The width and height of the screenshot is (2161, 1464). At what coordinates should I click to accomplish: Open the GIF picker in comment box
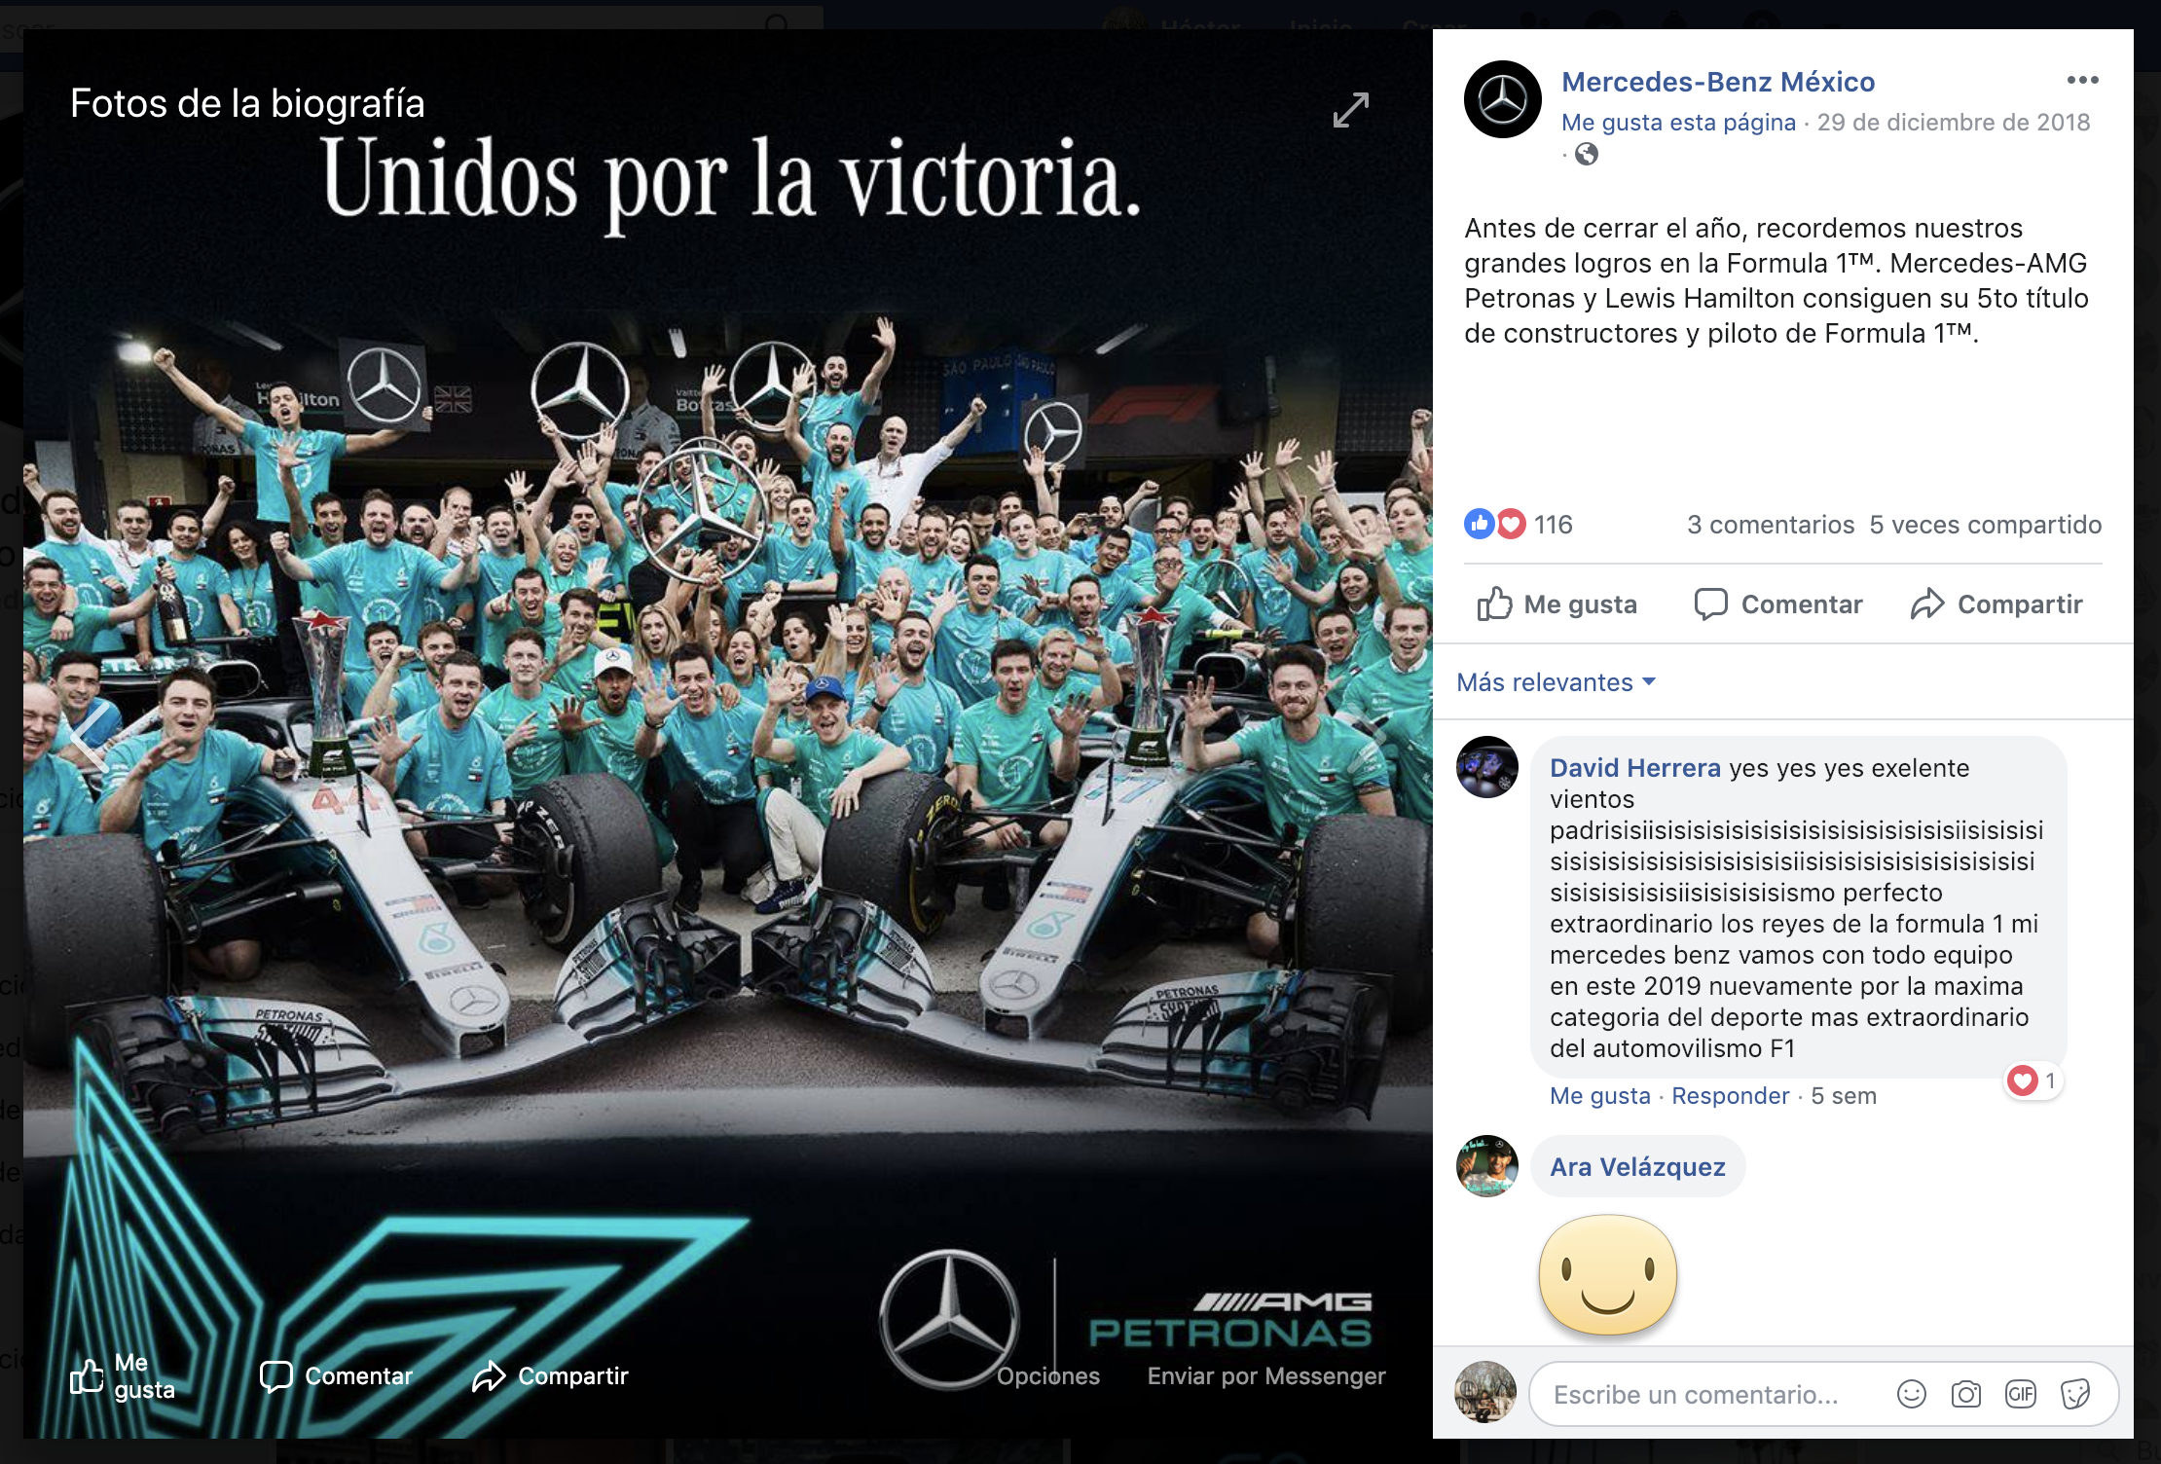pos(2021,1394)
